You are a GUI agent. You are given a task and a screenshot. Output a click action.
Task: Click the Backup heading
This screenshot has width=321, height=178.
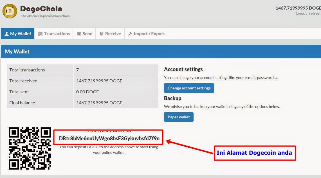[x=172, y=98]
